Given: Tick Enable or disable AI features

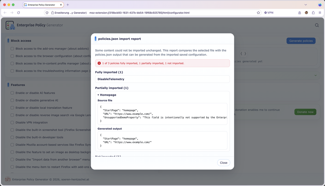Looking at the screenshot, I should coord(12,93).
